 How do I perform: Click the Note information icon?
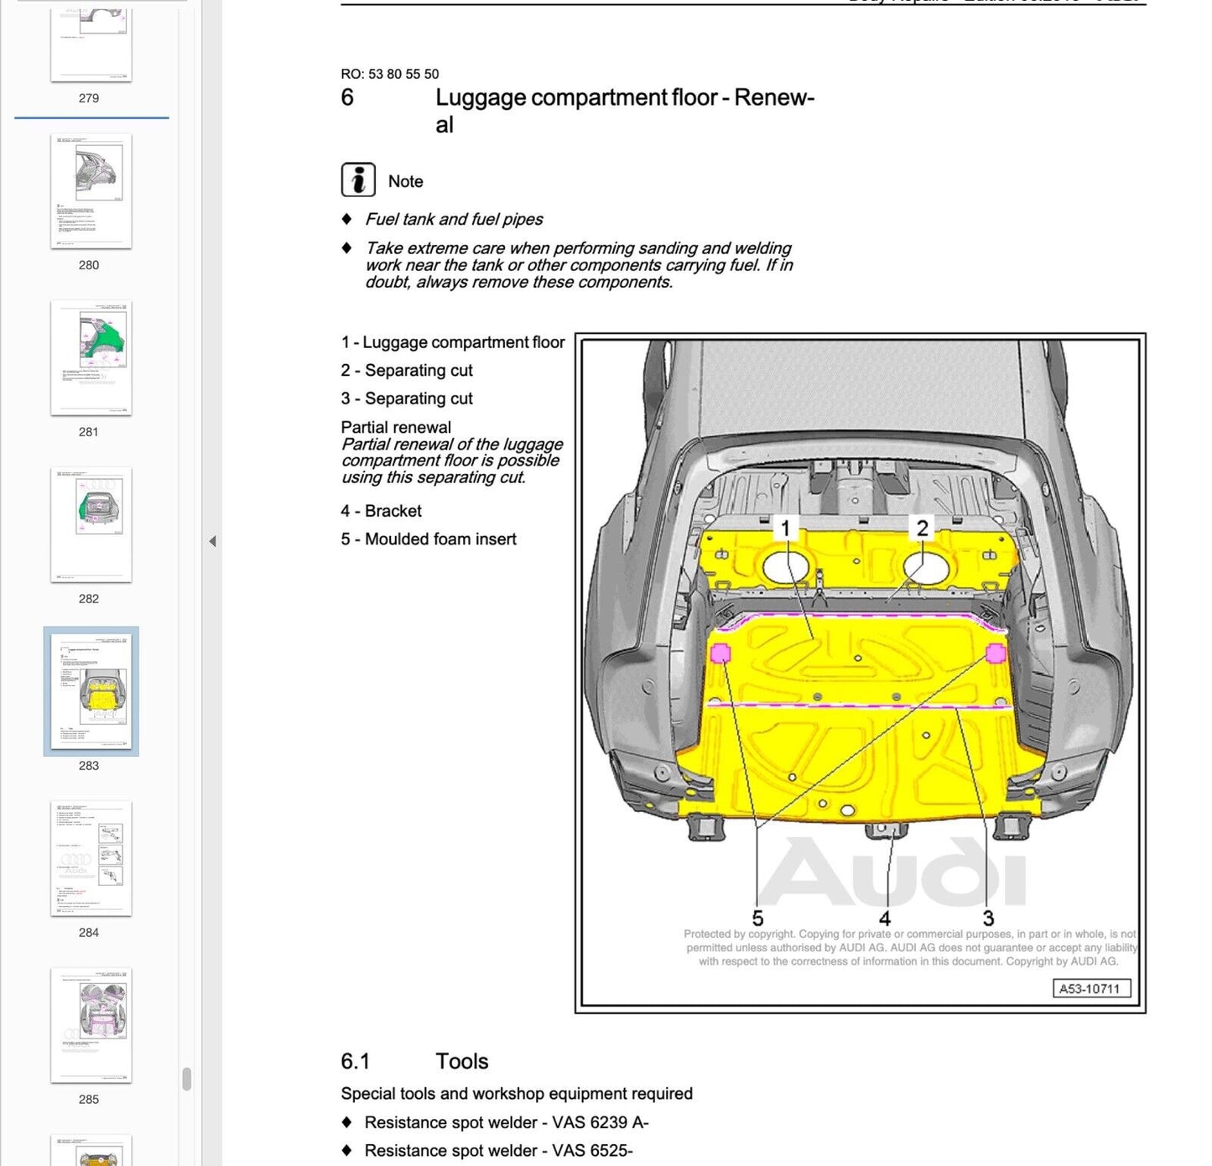(358, 180)
